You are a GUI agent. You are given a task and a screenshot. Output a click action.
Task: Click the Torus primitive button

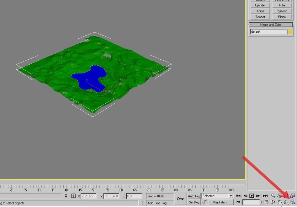(x=260, y=11)
